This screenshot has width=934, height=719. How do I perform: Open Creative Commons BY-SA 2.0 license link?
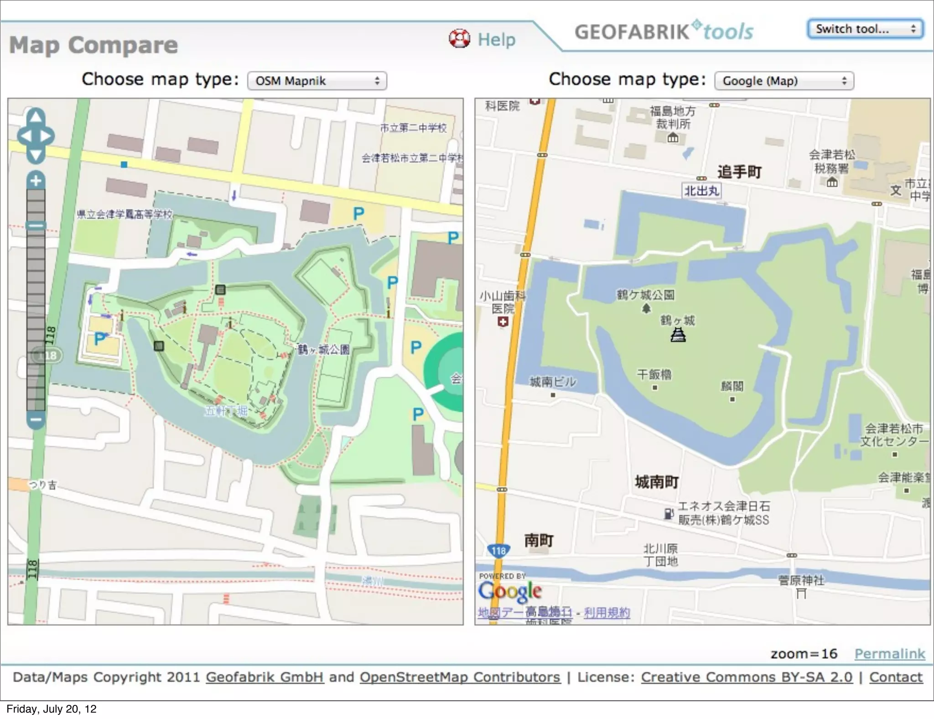[x=747, y=677]
